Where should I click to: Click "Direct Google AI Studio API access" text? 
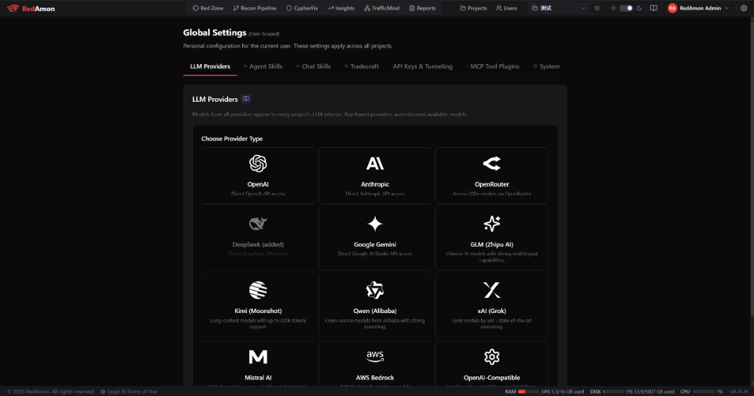tap(375, 254)
